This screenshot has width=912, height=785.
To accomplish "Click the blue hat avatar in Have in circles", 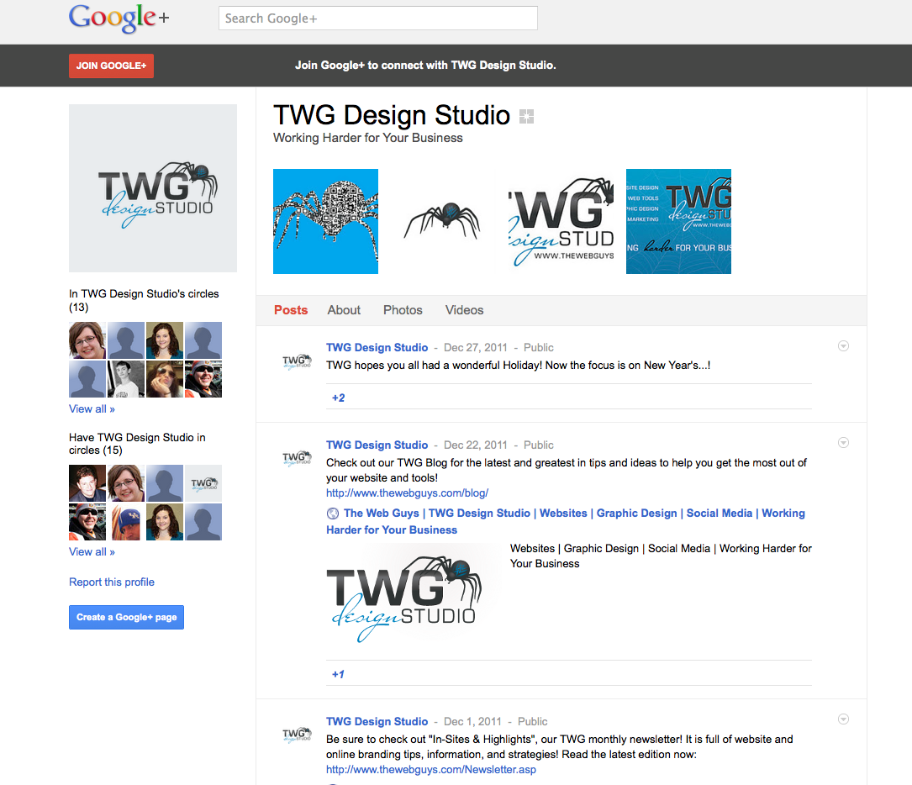I will click(126, 522).
